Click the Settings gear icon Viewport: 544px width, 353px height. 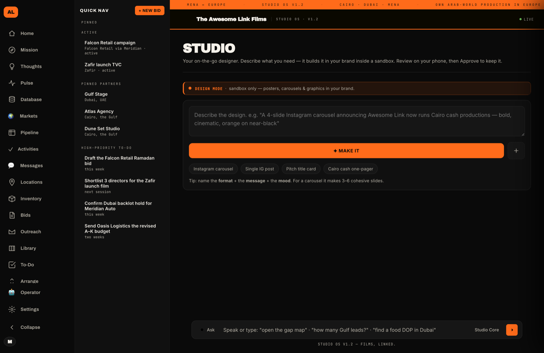[12, 309]
